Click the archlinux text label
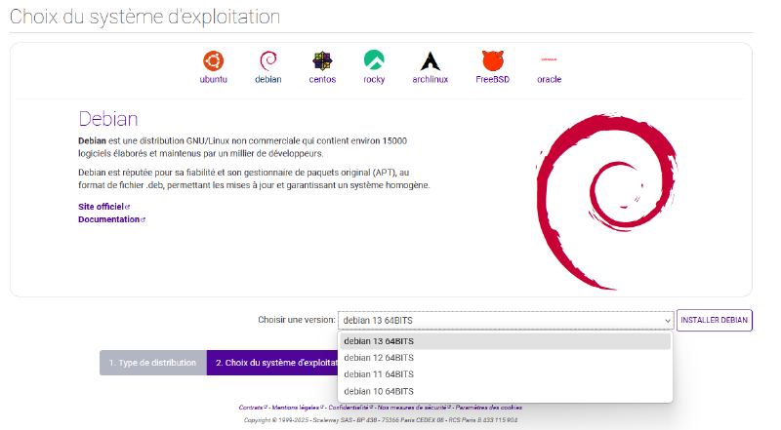 pos(431,79)
